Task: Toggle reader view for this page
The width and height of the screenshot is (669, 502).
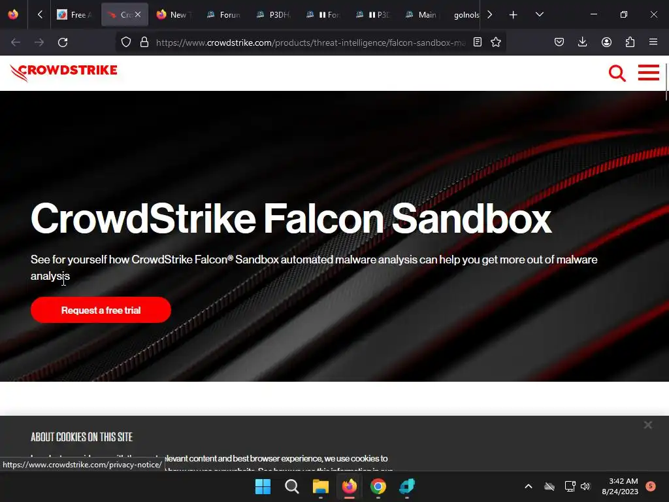Action: tap(478, 42)
